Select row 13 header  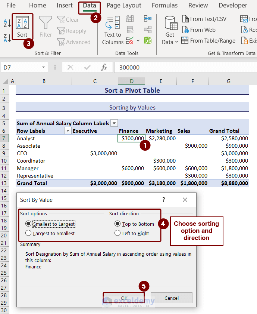pyautogui.click(x=4, y=183)
